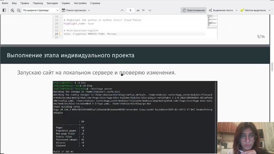Screen dimensions: 274x154
Task: Open the Правка menu
Action: tap(25, 3)
